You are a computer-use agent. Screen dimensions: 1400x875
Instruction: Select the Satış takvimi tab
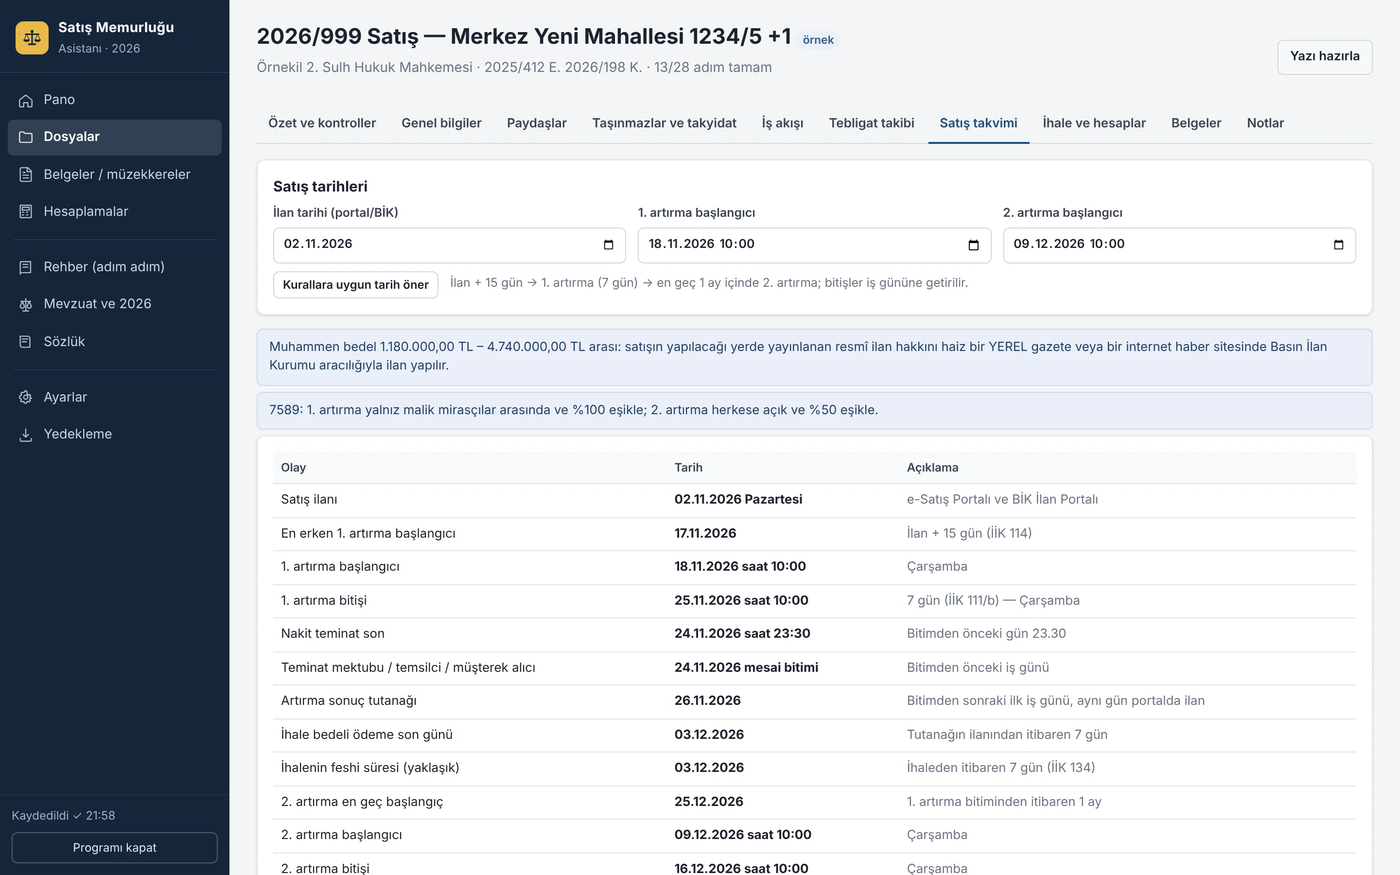pyautogui.click(x=978, y=122)
